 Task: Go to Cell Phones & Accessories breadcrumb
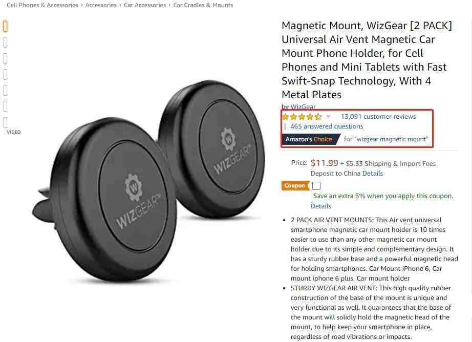click(42, 5)
